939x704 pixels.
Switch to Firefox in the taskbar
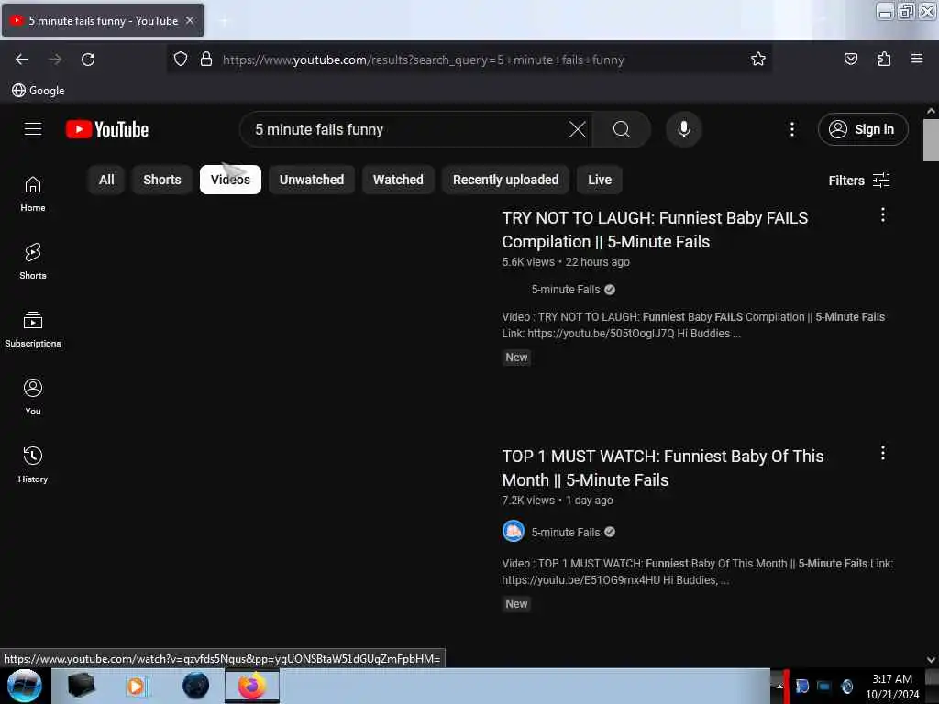point(252,686)
